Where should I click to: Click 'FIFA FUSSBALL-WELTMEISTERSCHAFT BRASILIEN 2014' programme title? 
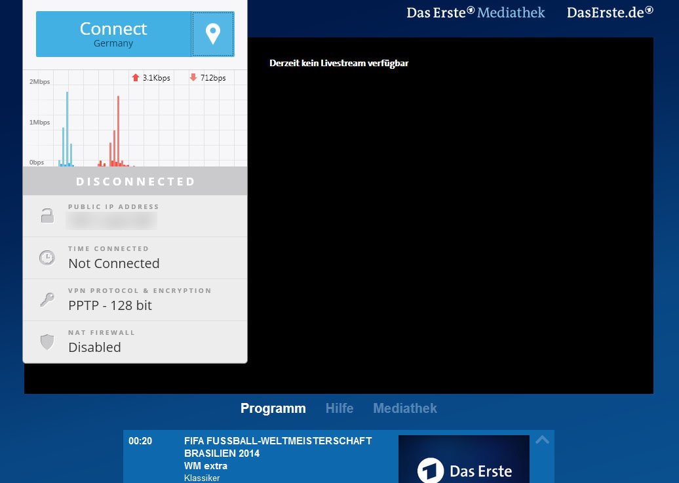278,447
